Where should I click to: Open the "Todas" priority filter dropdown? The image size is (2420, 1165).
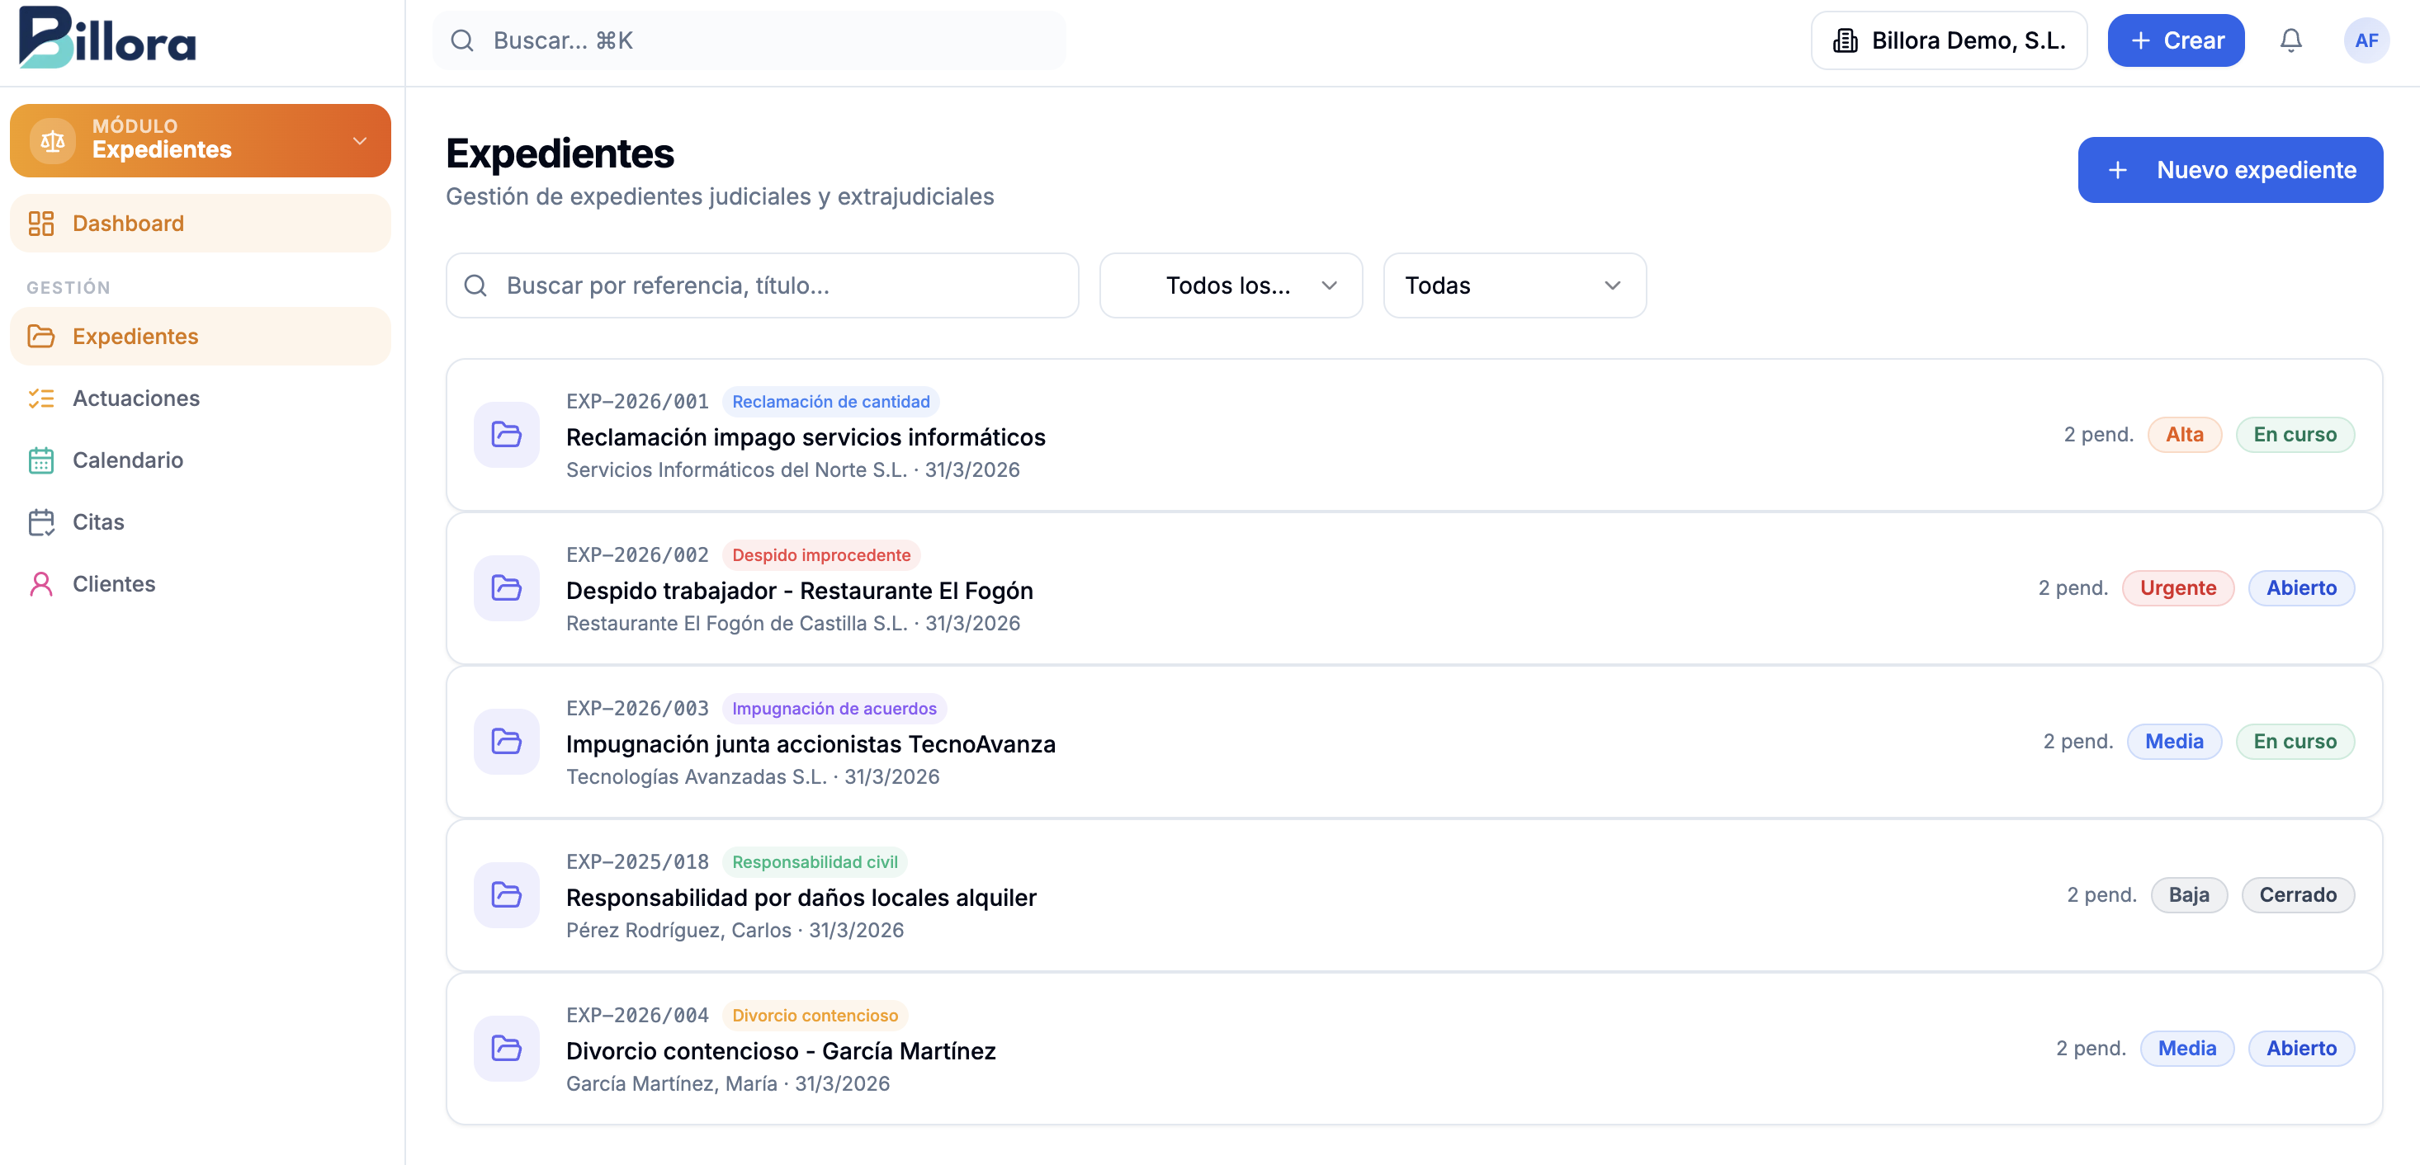1514,285
